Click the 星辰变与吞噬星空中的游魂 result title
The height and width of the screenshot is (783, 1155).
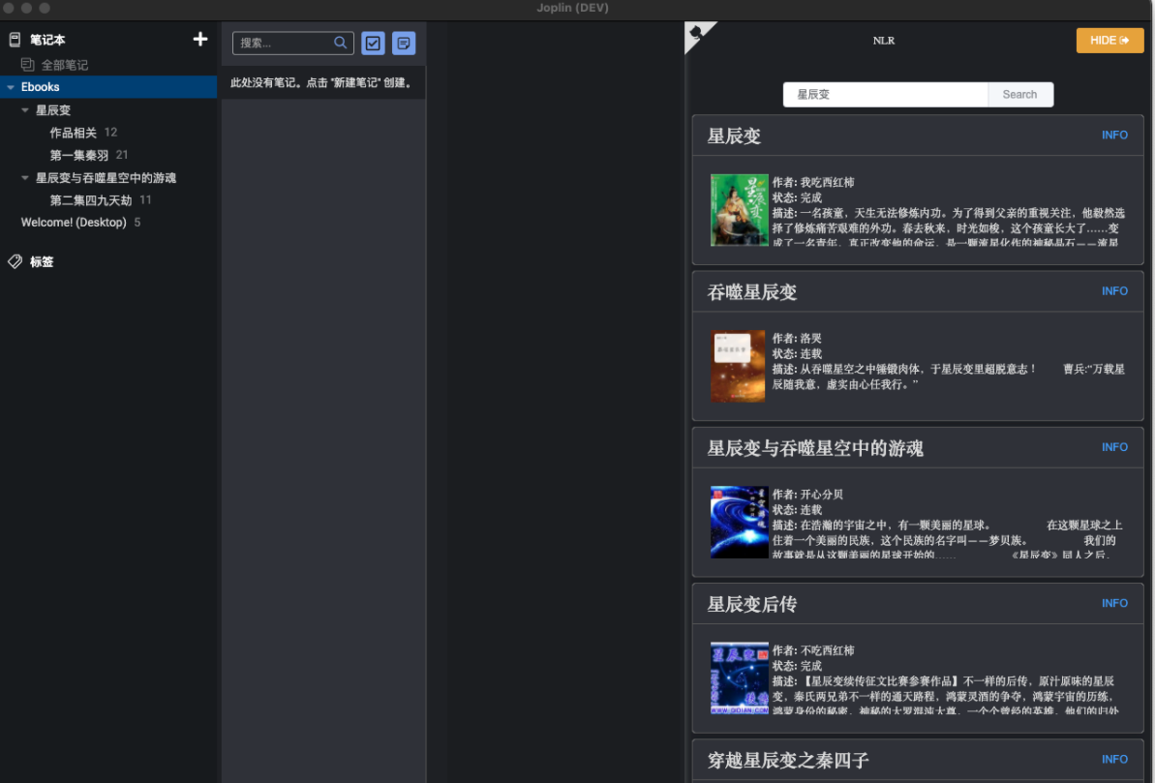click(x=815, y=448)
